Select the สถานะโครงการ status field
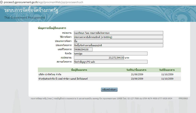Screen dimensions: 196x113 pos(110,62)
